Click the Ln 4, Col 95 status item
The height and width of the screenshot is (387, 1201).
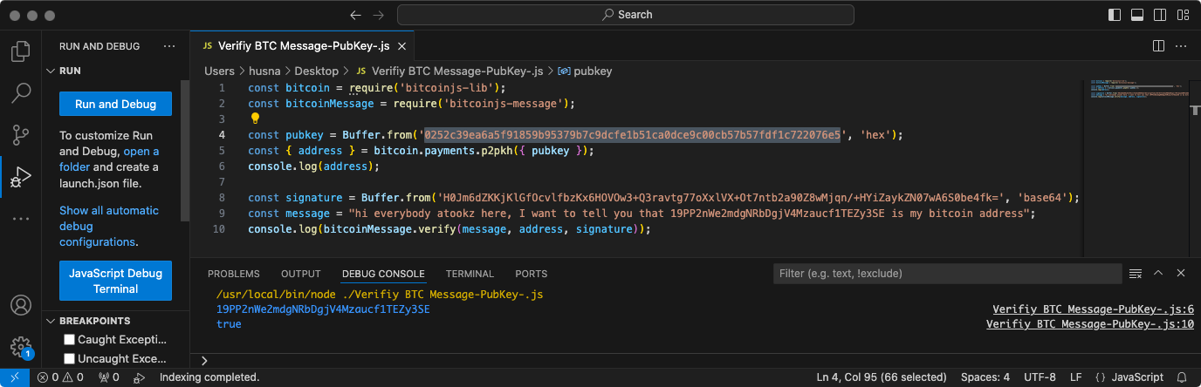coord(882,377)
